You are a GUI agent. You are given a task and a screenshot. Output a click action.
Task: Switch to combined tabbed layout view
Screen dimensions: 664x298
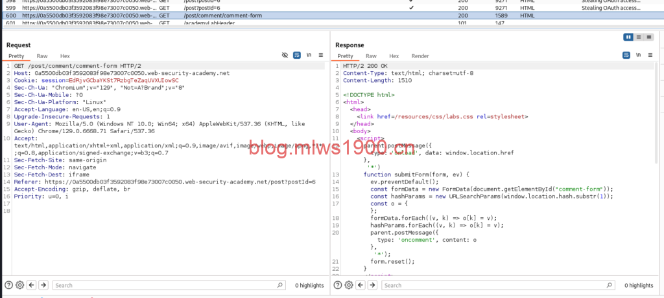(x=648, y=37)
